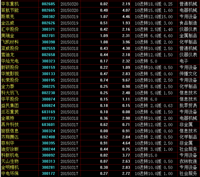200x177 pixels.
Task: Select the 华策影视 stock name
Action: [10, 74]
